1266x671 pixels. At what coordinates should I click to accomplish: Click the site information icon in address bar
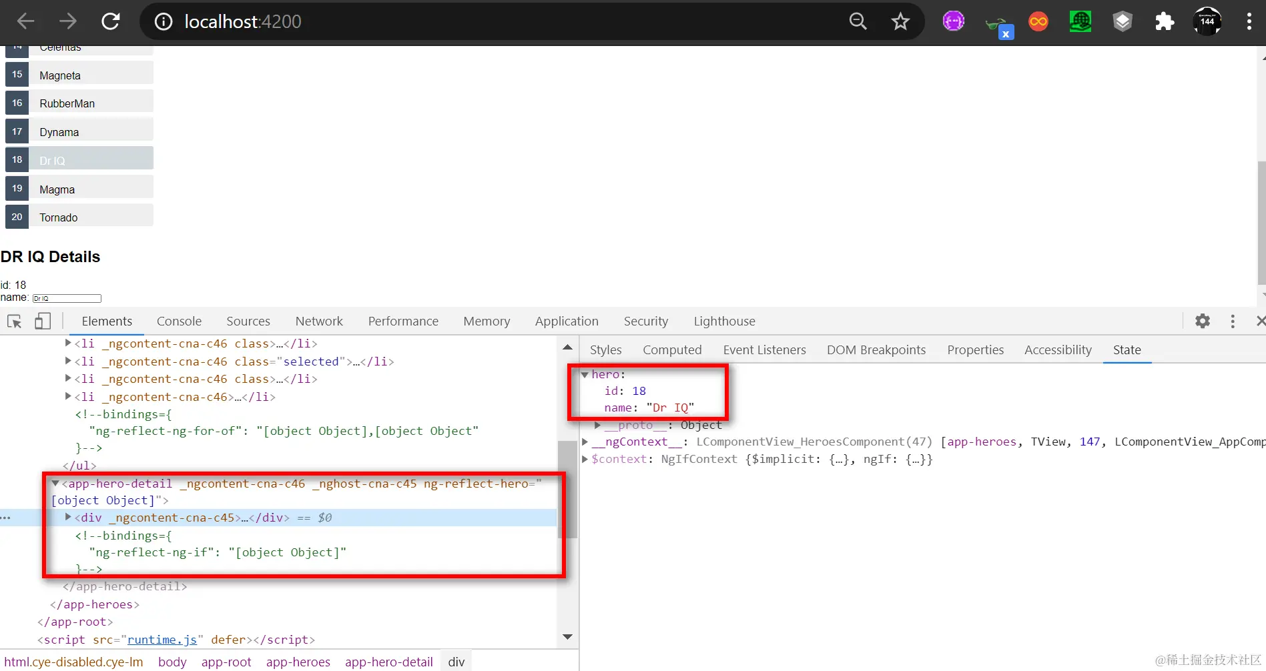tap(163, 22)
